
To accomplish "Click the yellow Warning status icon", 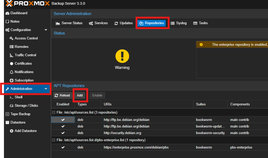I will click(122, 56).
